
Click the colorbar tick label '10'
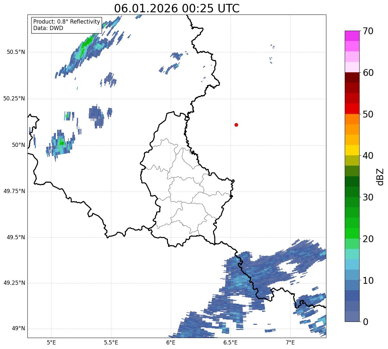pyautogui.click(x=368, y=281)
